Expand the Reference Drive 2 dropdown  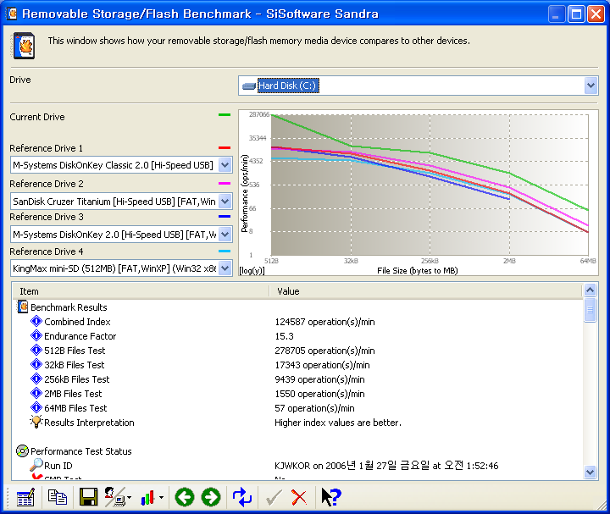point(225,201)
